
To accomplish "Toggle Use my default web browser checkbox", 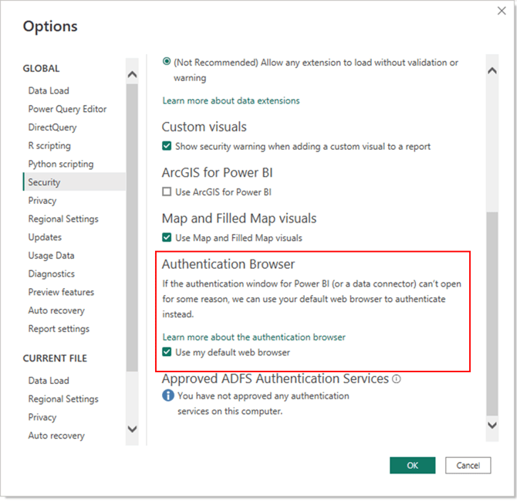I will tap(167, 353).
